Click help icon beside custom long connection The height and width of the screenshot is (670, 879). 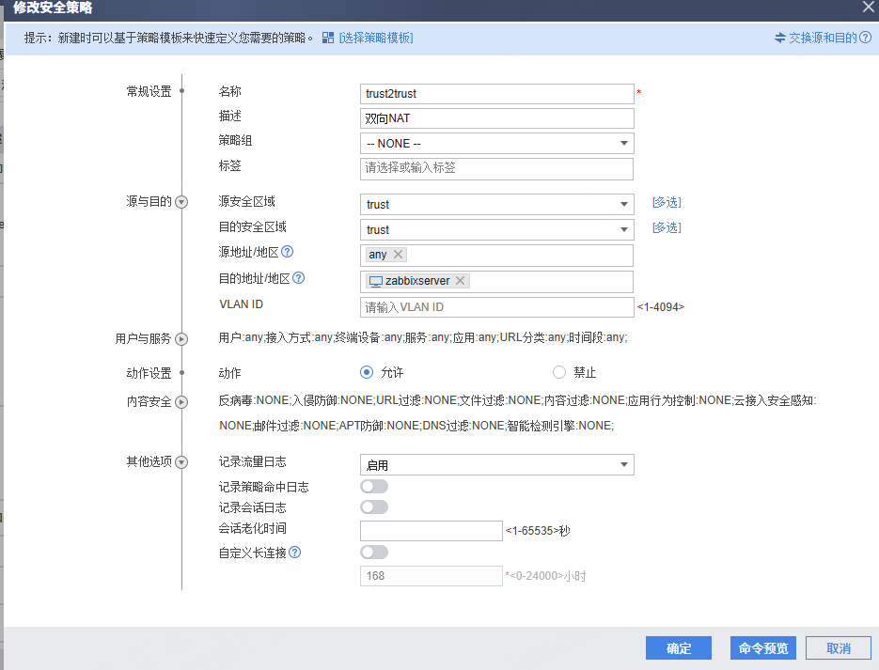(x=294, y=553)
